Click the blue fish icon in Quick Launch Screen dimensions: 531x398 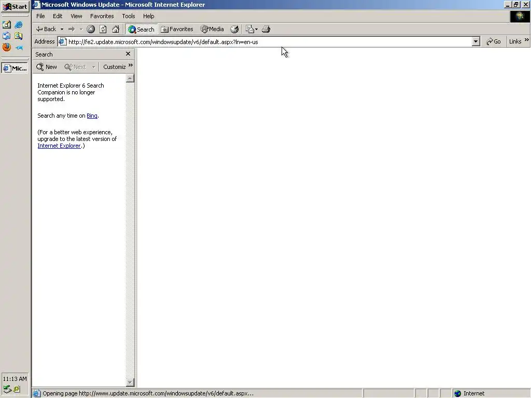(19, 48)
